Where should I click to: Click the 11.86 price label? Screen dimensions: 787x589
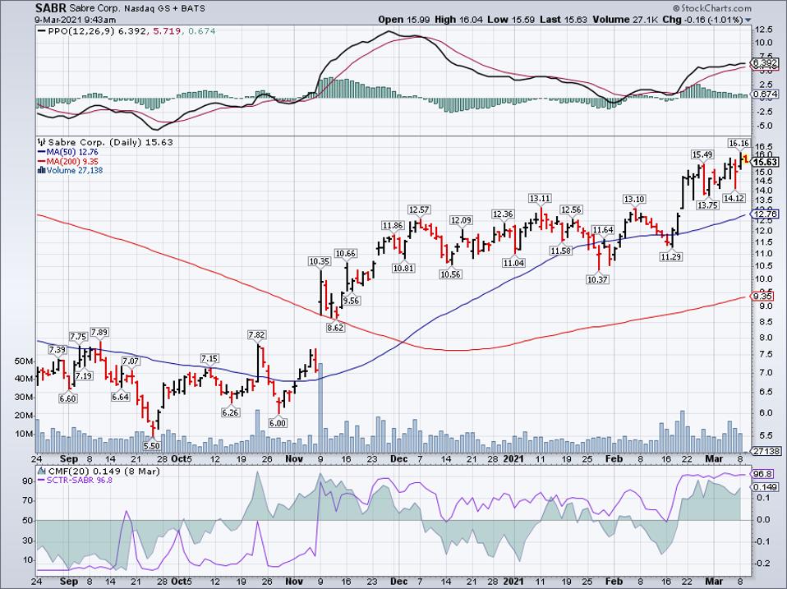coord(393,226)
